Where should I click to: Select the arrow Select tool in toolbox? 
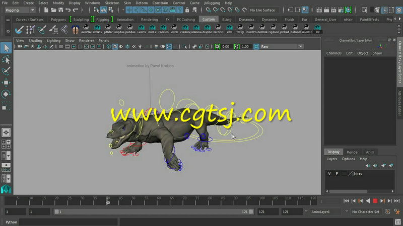tap(6, 48)
